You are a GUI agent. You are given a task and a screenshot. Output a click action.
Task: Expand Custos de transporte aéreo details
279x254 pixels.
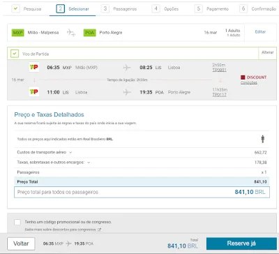click(x=70, y=152)
